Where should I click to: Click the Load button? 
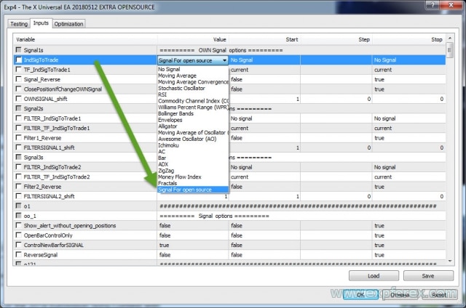(x=374, y=276)
